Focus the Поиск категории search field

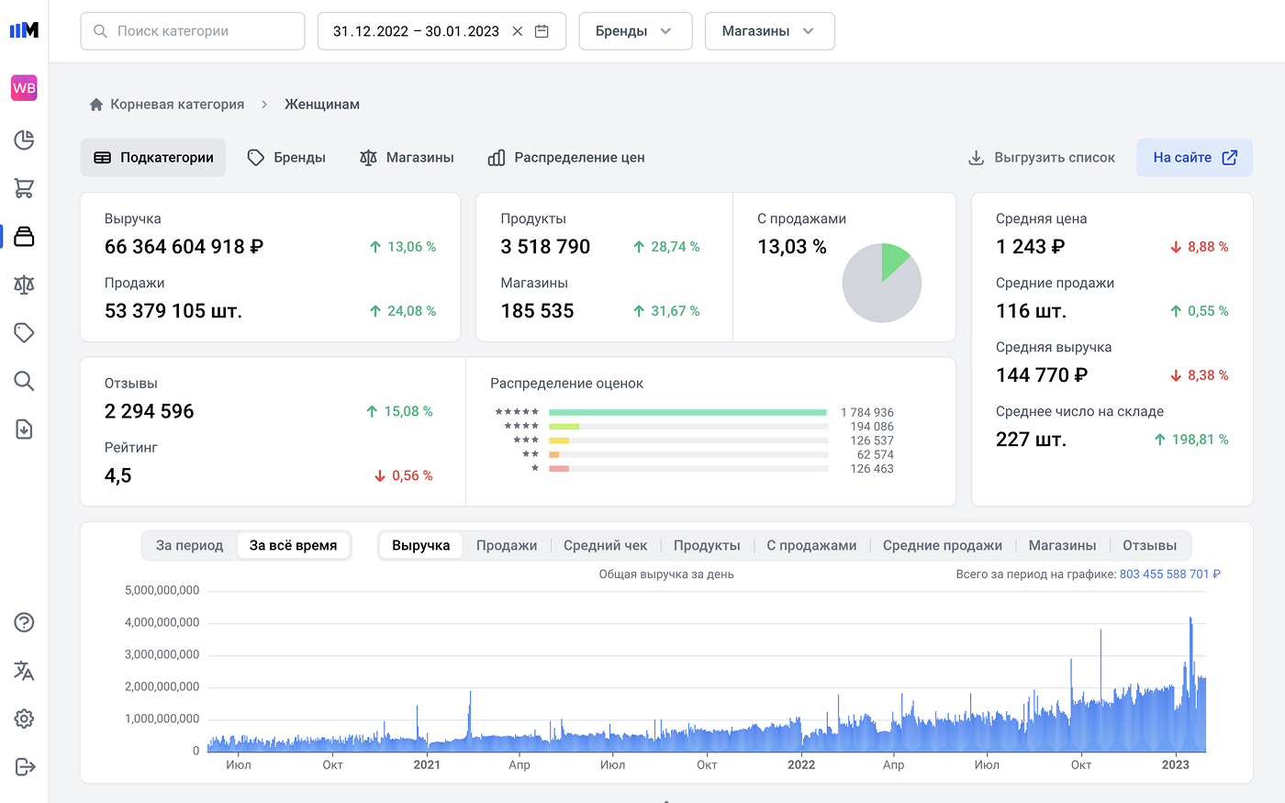pos(193,31)
